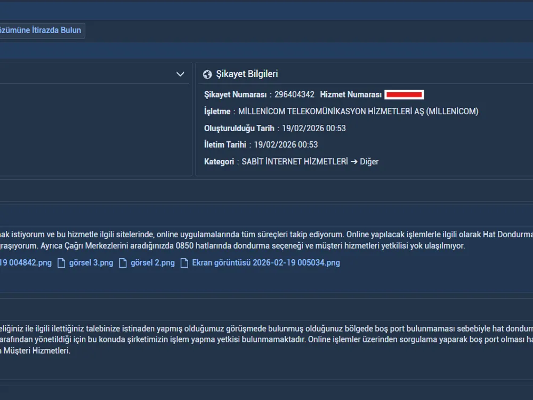This screenshot has width=533, height=400.
Task: Click file icon before Ekran görüntüsü attachment
Action: pyautogui.click(x=184, y=263)
